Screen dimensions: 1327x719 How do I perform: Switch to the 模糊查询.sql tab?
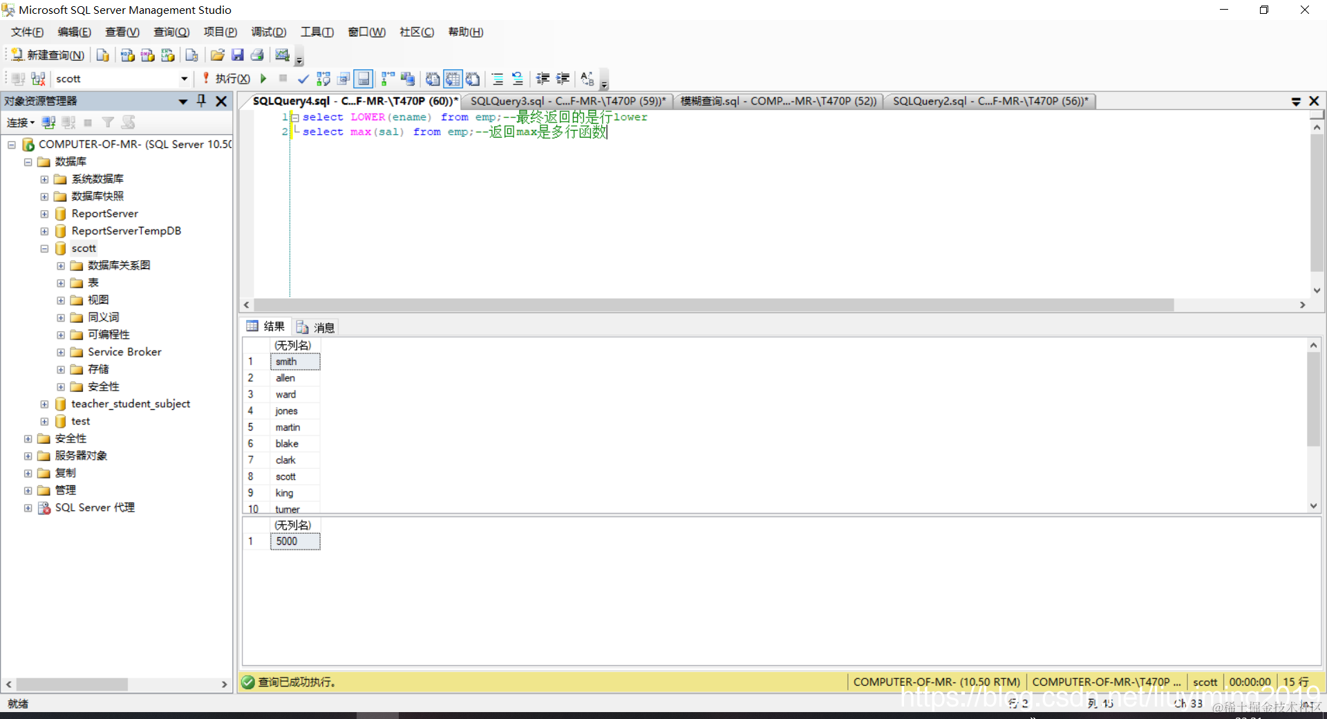778,101
